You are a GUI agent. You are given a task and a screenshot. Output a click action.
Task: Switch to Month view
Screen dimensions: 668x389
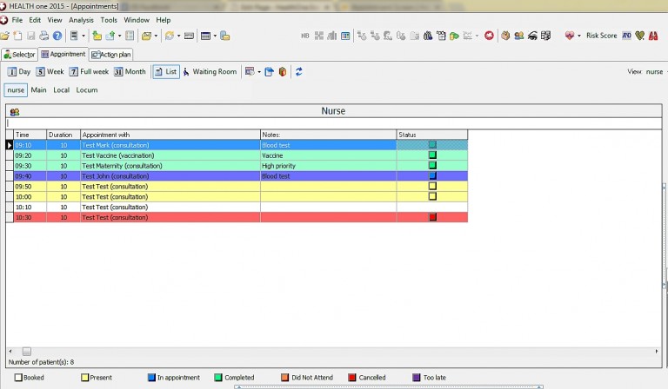click(x=130, y=72)
